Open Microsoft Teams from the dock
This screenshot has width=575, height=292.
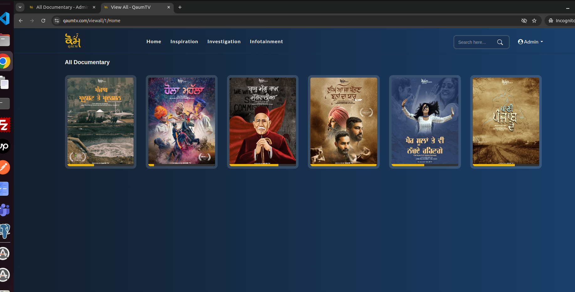pyautogui.click(x=5, y=210)
